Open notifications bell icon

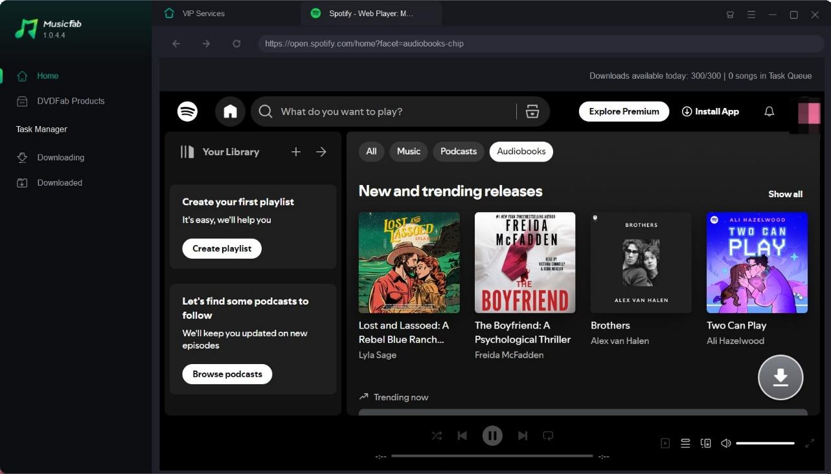click(769, 111)
